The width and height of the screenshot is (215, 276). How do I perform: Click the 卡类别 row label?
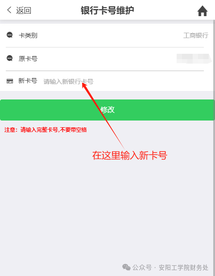[x=28, y=35]
